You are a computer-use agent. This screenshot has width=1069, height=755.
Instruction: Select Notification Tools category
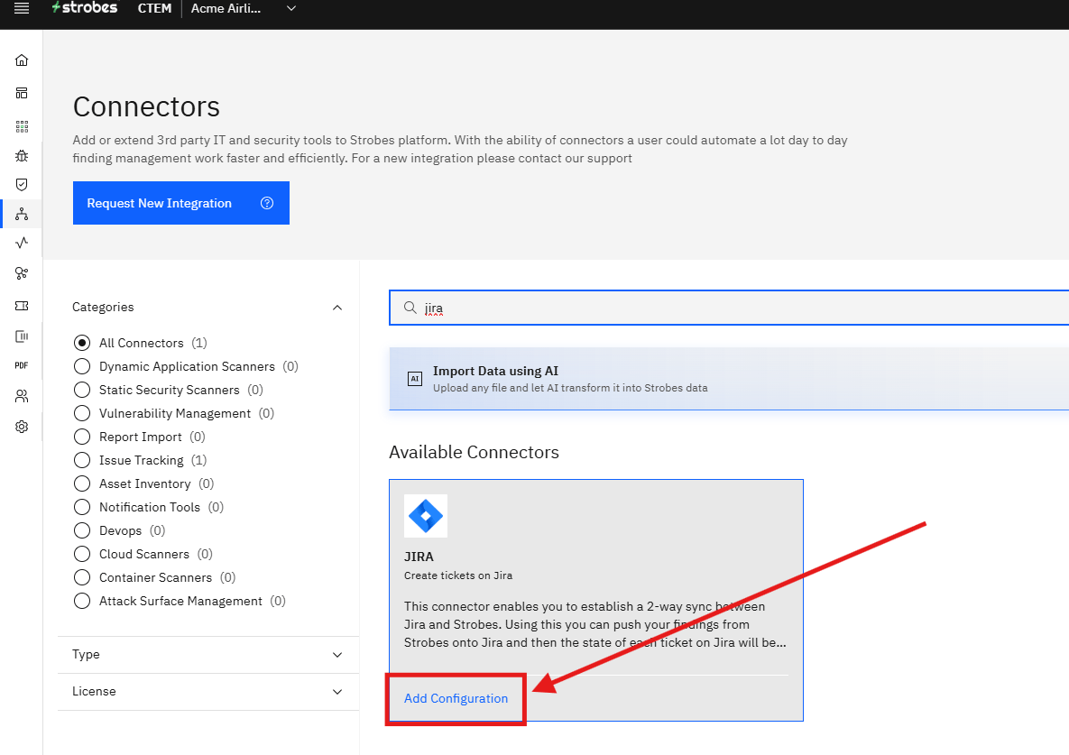[82, 507]
